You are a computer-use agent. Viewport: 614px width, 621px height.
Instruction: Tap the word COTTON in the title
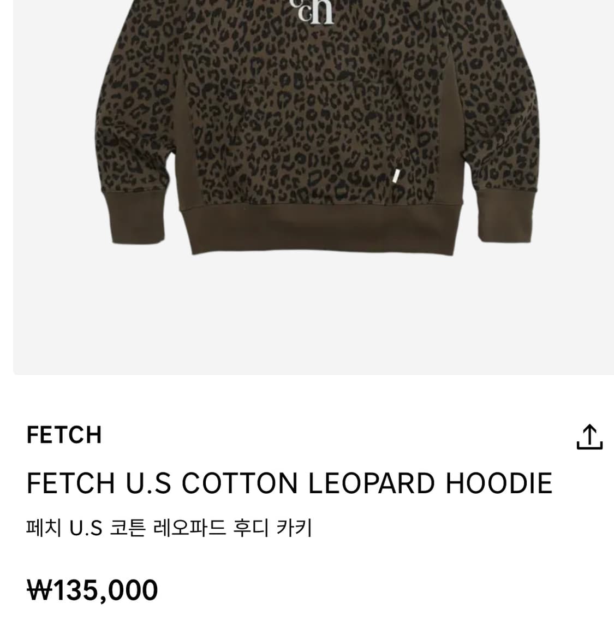click(240, 483)
